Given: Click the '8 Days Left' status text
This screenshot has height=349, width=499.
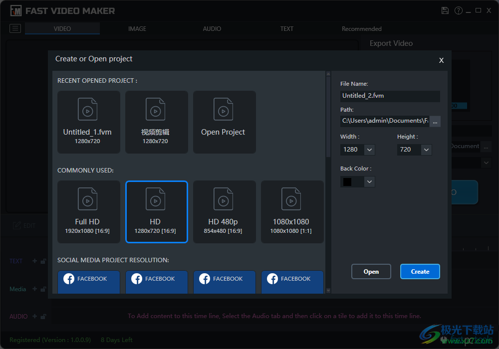Looking at the screenshot, I should tap(116, 340).
